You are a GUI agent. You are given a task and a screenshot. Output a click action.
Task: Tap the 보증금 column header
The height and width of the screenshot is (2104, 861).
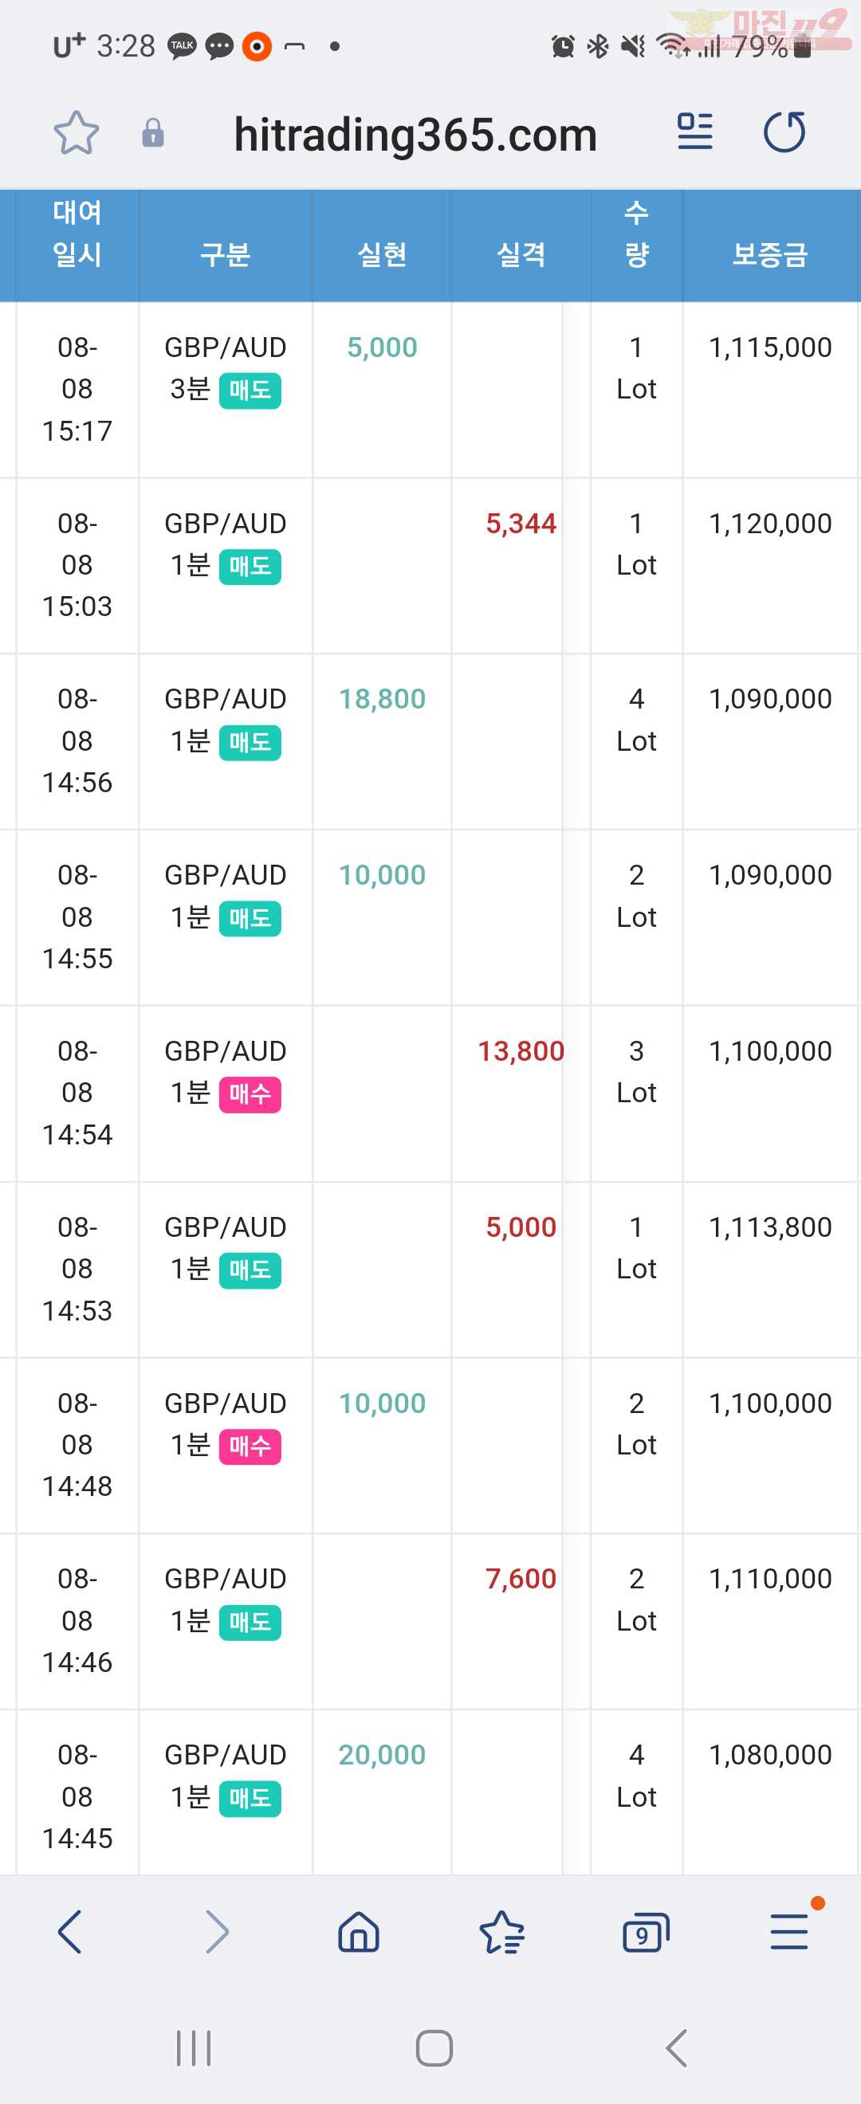769,255
